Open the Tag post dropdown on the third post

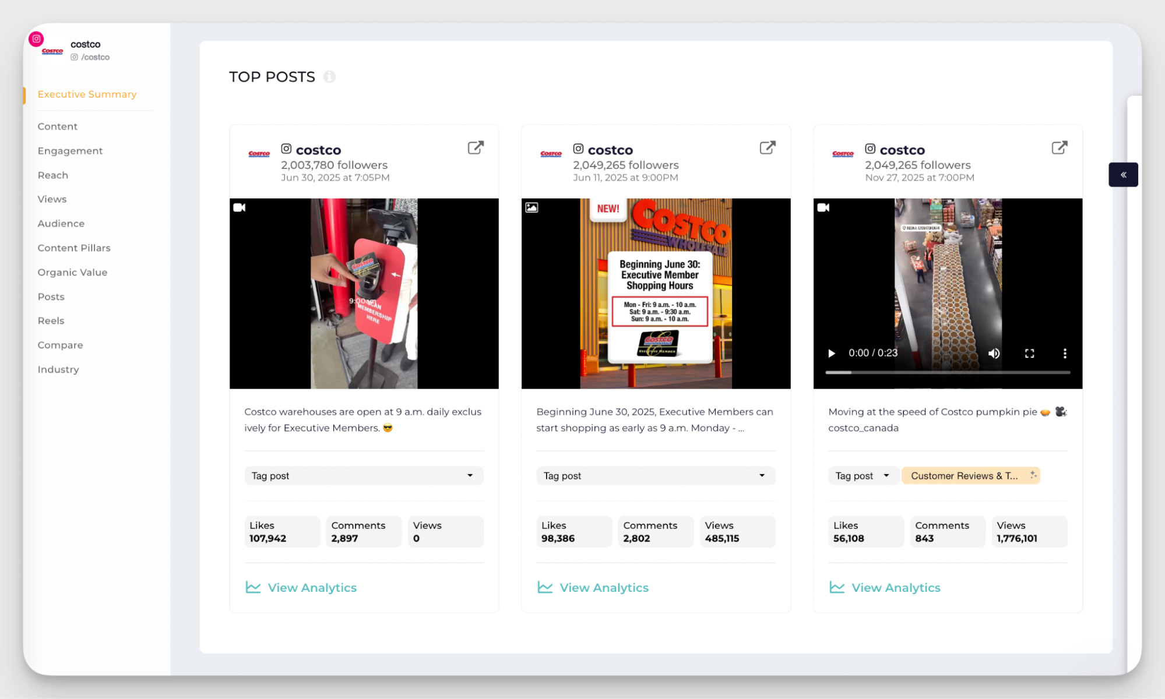863,476
